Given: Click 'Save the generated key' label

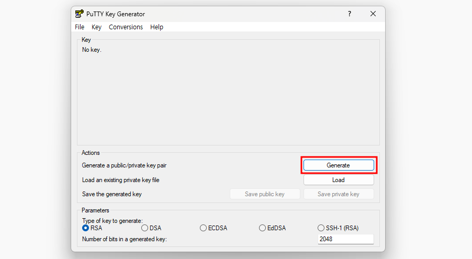Looking at the screenshot, I should (x=111, y=194).
